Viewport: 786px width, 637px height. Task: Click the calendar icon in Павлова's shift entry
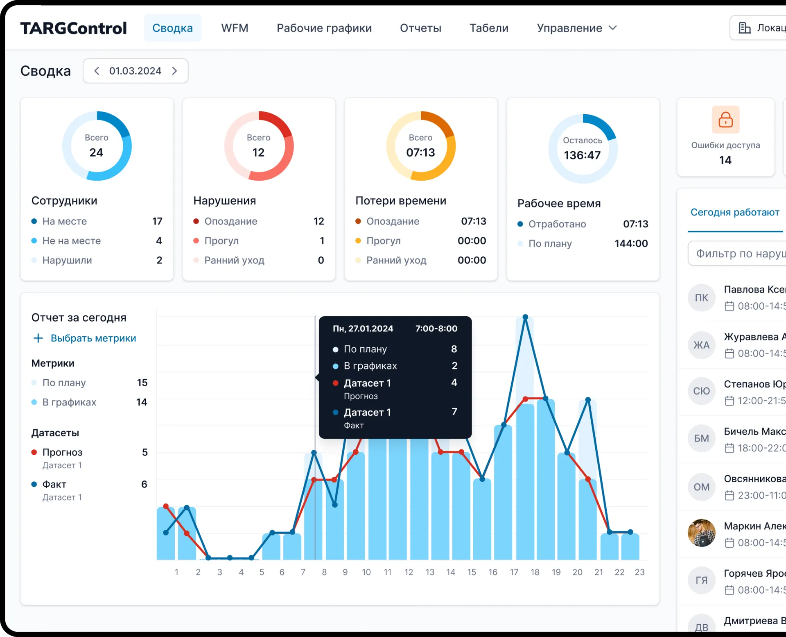730,306
